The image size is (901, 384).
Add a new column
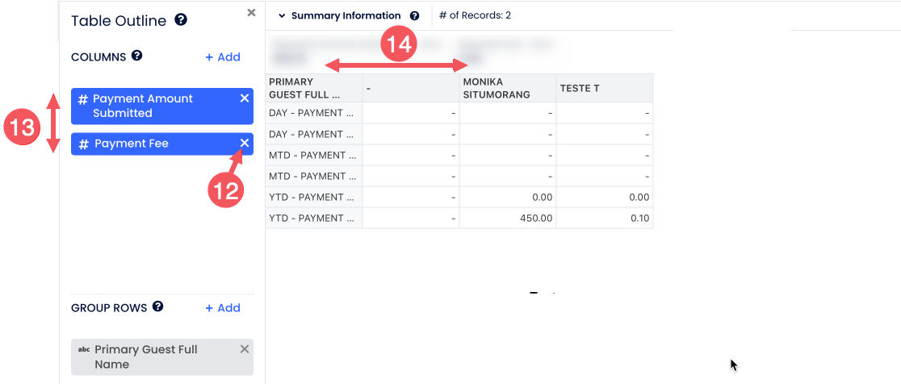pyautogui.click(x=223, y=57)
